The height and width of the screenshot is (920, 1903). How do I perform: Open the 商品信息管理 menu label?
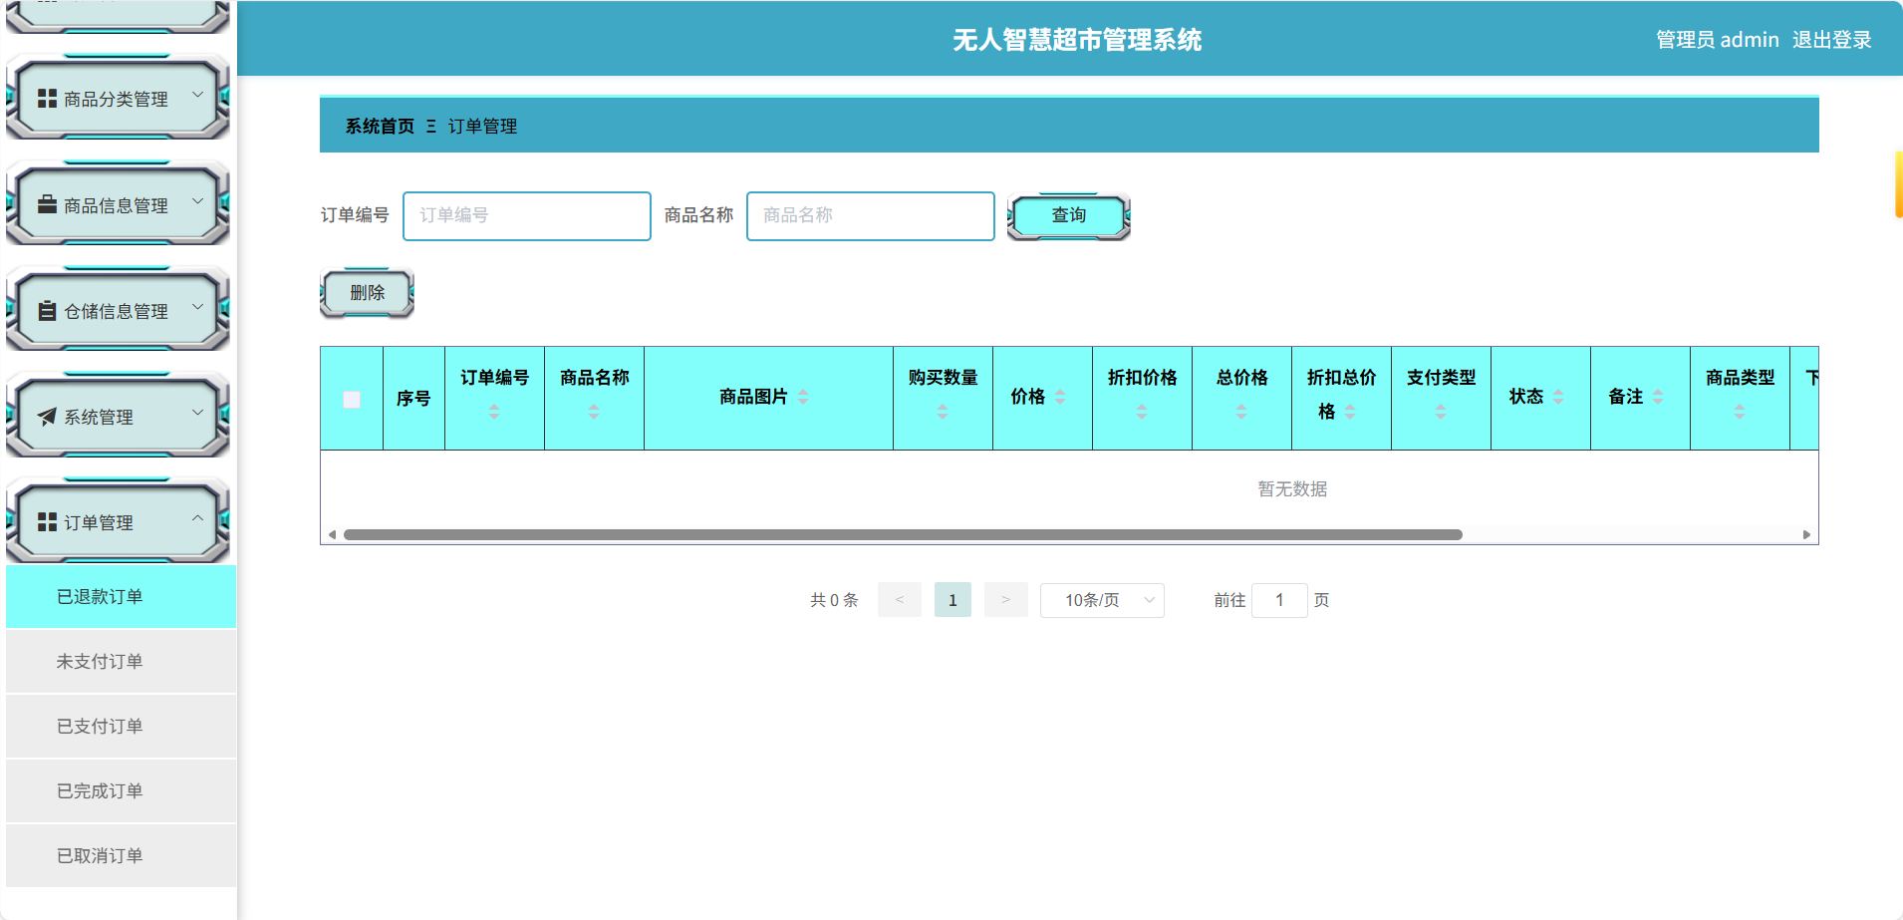click(x=116, y=205)
